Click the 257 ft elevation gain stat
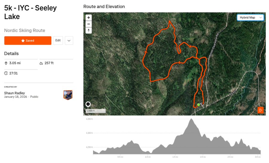Image resolution: width=269 pixels, height=163 pixels. pyautogui.click(x=49, y=63)
